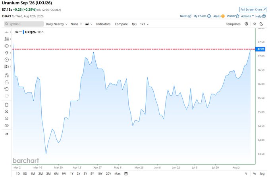The width and height of the screenshot is (270, 177).
Task: Add to My Charts
Action: (x=202, y=16)
